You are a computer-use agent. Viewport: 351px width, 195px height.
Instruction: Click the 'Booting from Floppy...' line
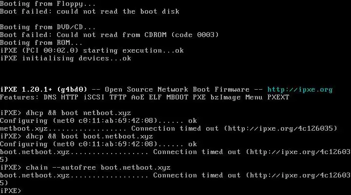pyautogui.click(x=48, y=4)
